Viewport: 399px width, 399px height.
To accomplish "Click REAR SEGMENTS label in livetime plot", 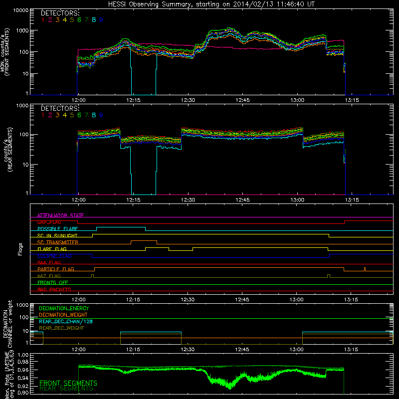I will coord(66,389).
